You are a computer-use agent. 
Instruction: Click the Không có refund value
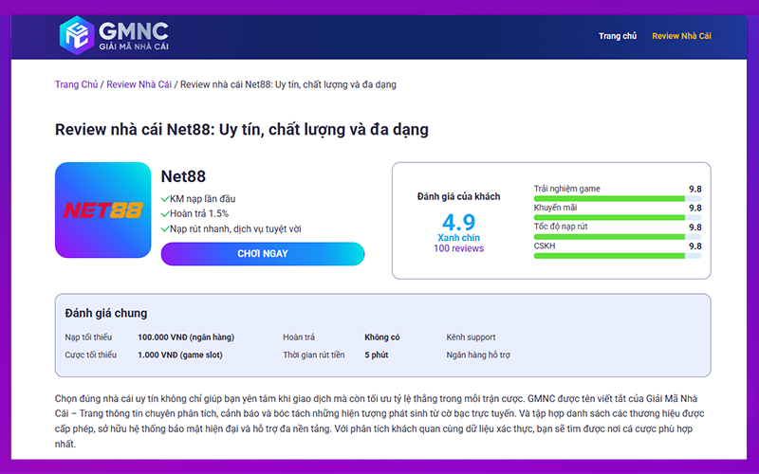point(382,337)
